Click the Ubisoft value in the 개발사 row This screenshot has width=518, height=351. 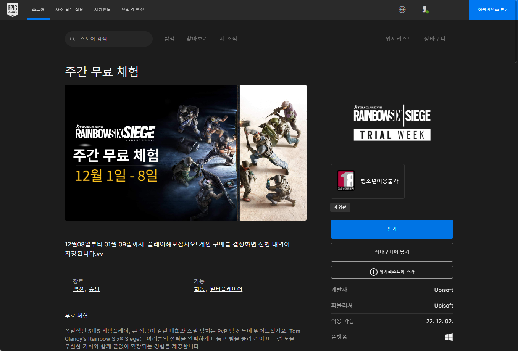444,290
